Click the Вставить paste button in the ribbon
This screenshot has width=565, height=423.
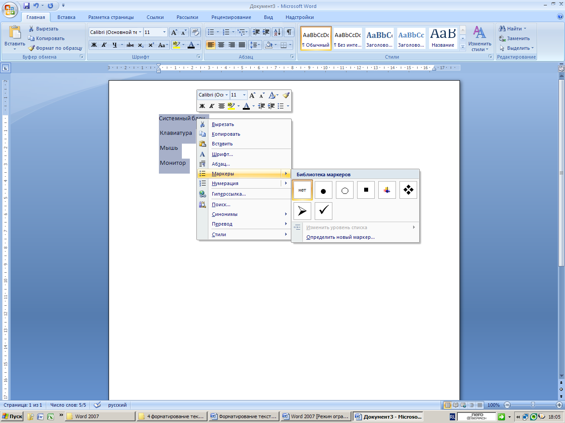pos(15,37)
